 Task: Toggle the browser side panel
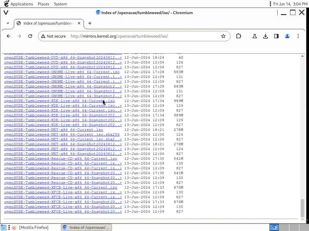(276, 36)
